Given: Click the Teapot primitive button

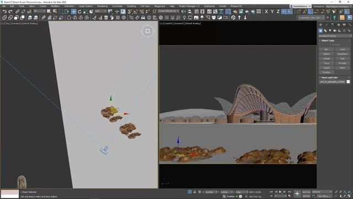Looking at the screenshot, I should (x=327, y=68).
